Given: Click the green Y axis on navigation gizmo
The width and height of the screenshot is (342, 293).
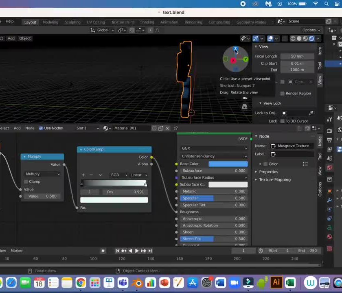Looking at the screenshot, I should [x=246, y=59].
